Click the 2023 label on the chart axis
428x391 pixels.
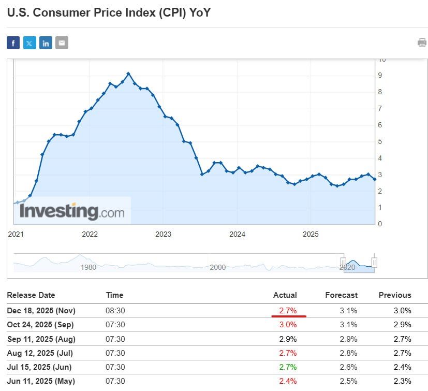click(164, 234)
